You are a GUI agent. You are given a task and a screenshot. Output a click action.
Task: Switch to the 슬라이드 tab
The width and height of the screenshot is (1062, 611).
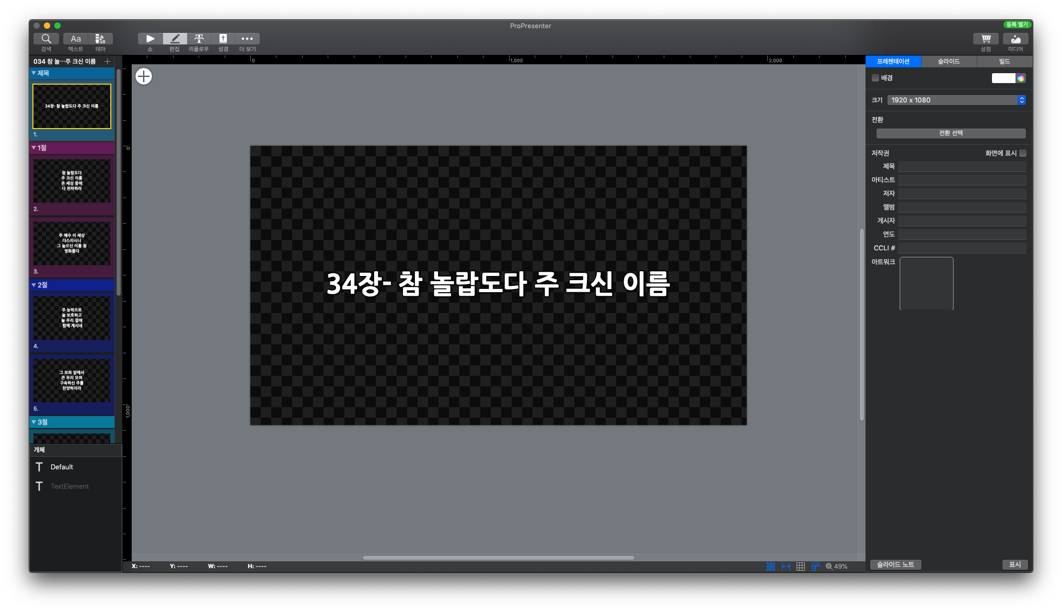[949, 61]
